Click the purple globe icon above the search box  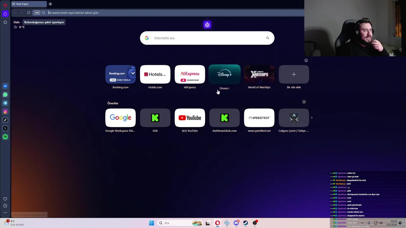pos(207,25)
